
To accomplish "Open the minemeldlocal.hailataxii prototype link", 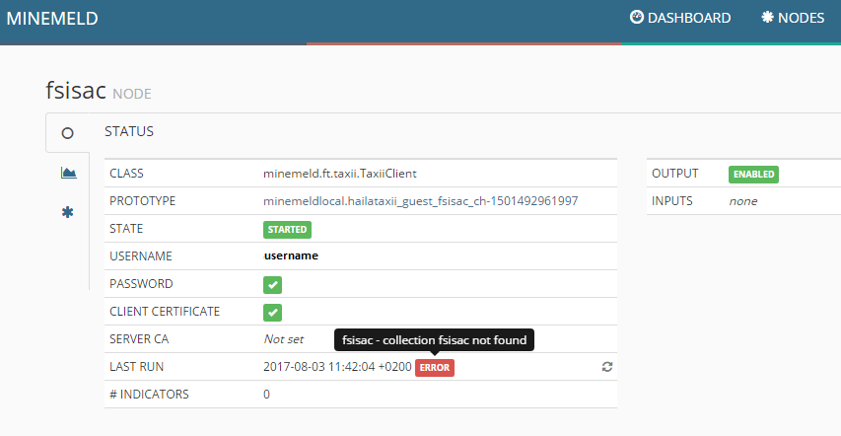I will (420, 201).
